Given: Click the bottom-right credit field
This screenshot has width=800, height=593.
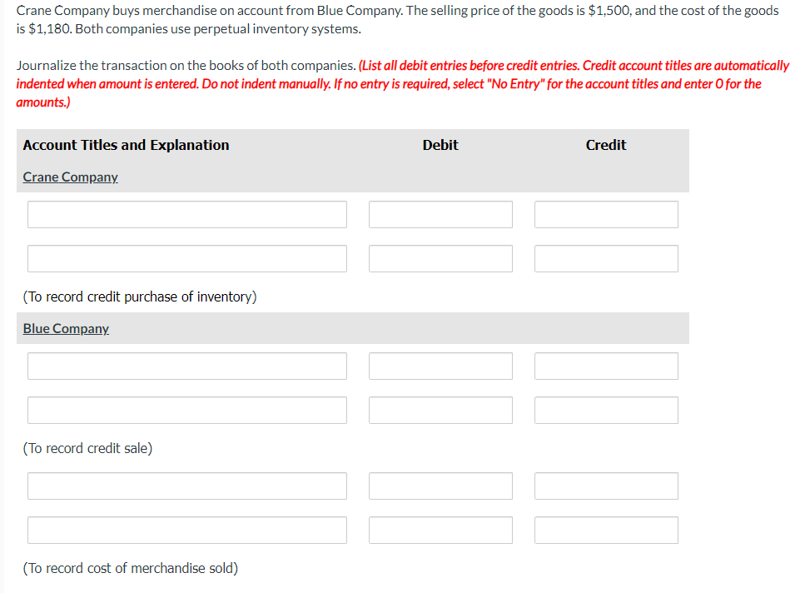Looking at the screenshot, I should (605, 530).
